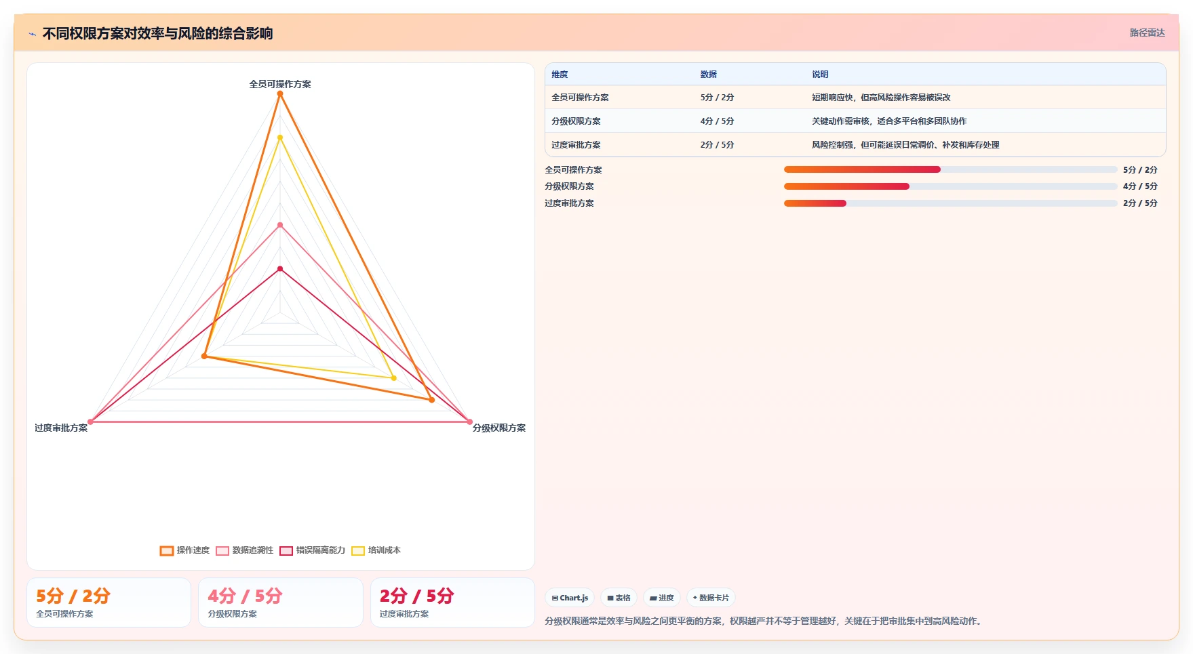Click the 4分 / 5分 table cell
This screenshot has height=654, width=1193.
pyautogui.click(x=717, y=121)
